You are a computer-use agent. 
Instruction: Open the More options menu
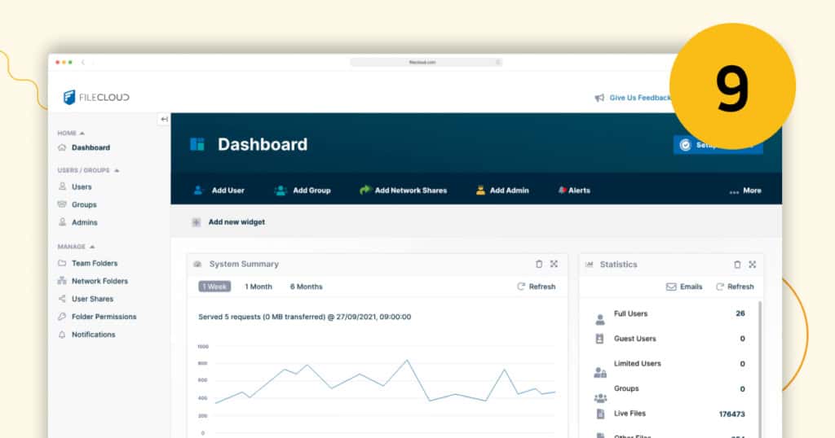[745, 191]
